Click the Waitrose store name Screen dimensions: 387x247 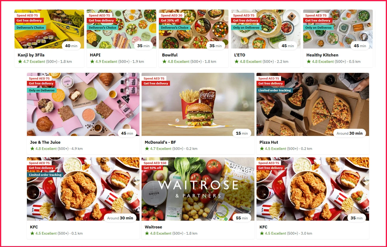tap(153, 227)
